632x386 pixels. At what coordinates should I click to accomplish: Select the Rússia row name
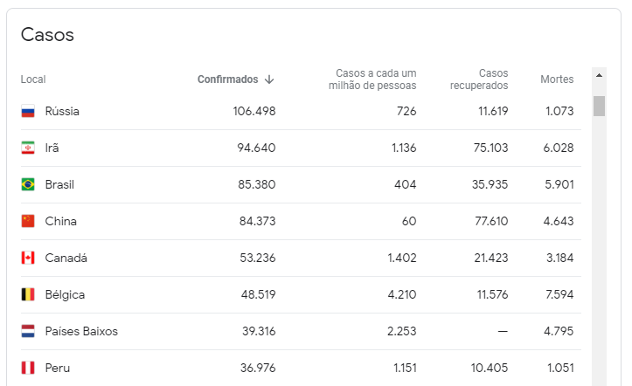click(x=62, y=112)
